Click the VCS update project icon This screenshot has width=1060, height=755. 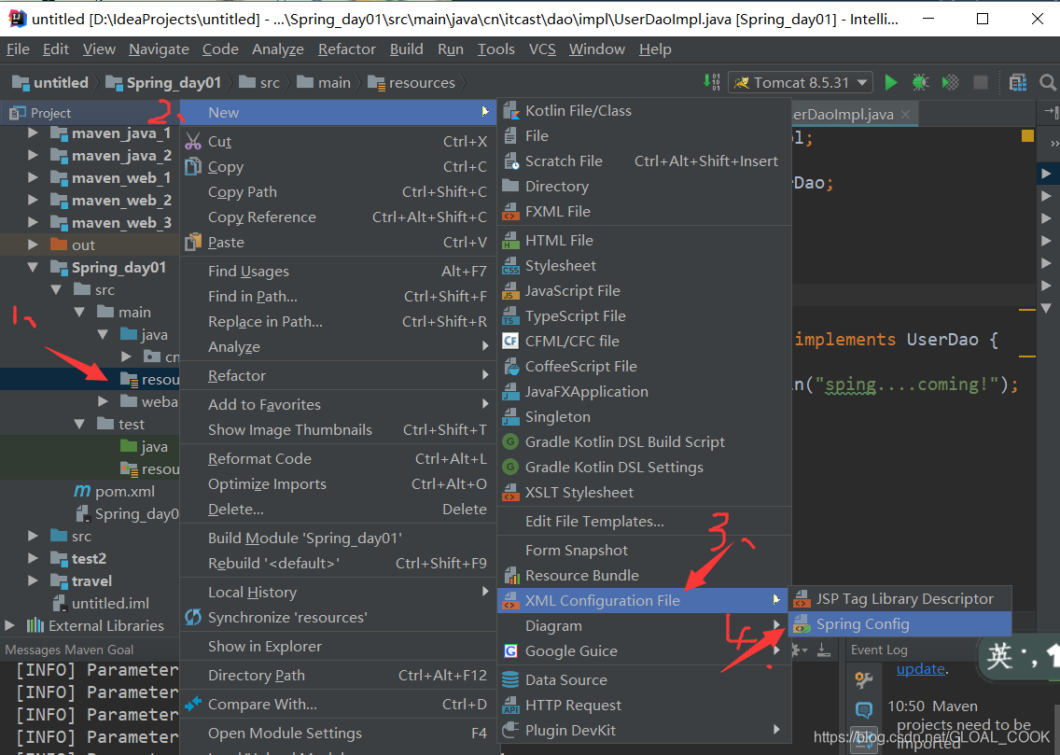pos(712,82)
